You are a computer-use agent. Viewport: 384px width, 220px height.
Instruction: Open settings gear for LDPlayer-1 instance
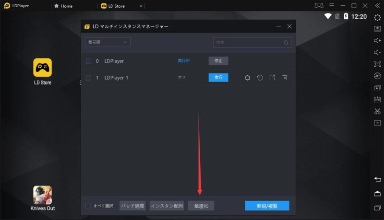(x=247, y=78)
